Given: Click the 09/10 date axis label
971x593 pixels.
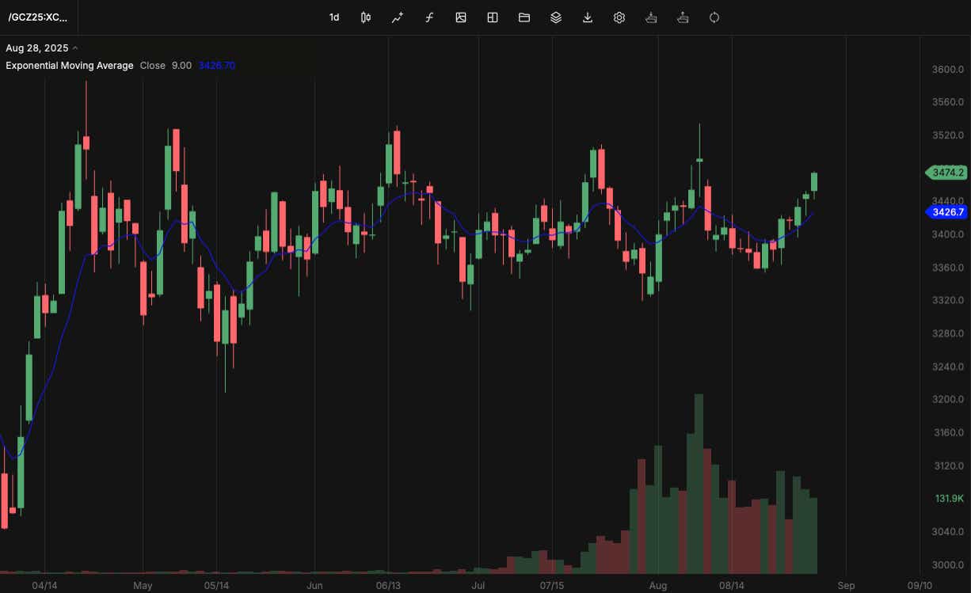Looking at the screenshot, I should pos(920,586).
